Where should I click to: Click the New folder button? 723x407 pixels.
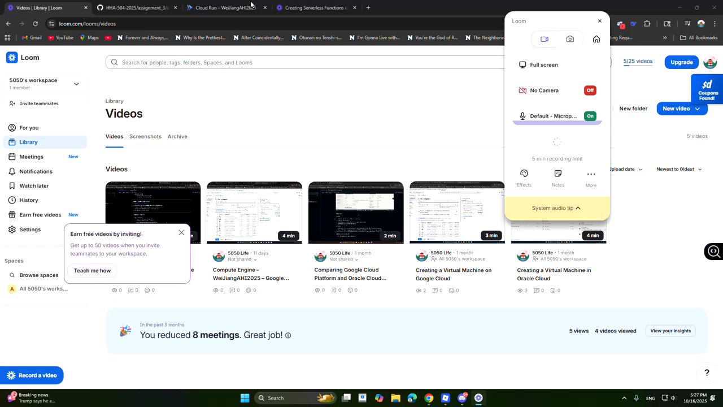point(633,109)
